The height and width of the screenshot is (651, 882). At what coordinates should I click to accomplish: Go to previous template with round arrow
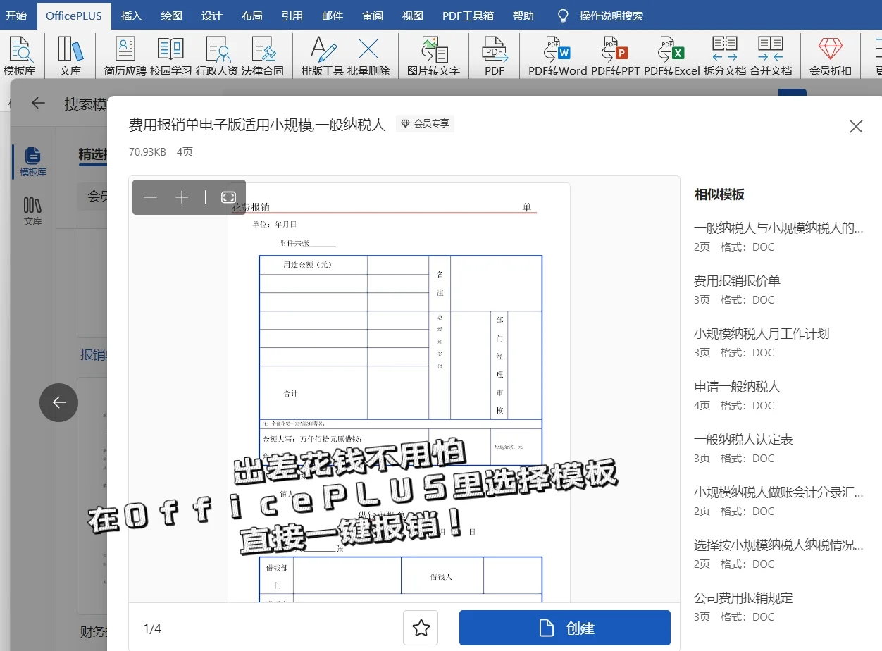tap(58, 402)
